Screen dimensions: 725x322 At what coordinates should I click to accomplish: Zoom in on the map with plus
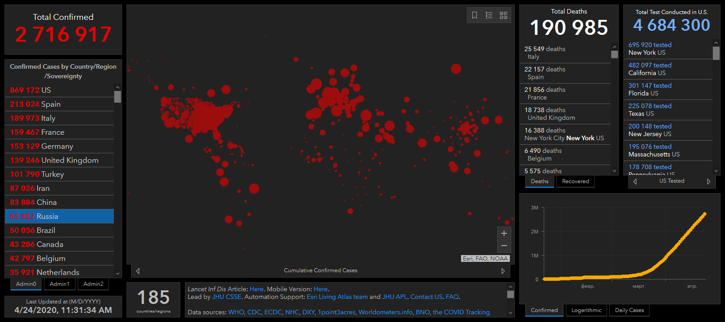pos(504,233)
